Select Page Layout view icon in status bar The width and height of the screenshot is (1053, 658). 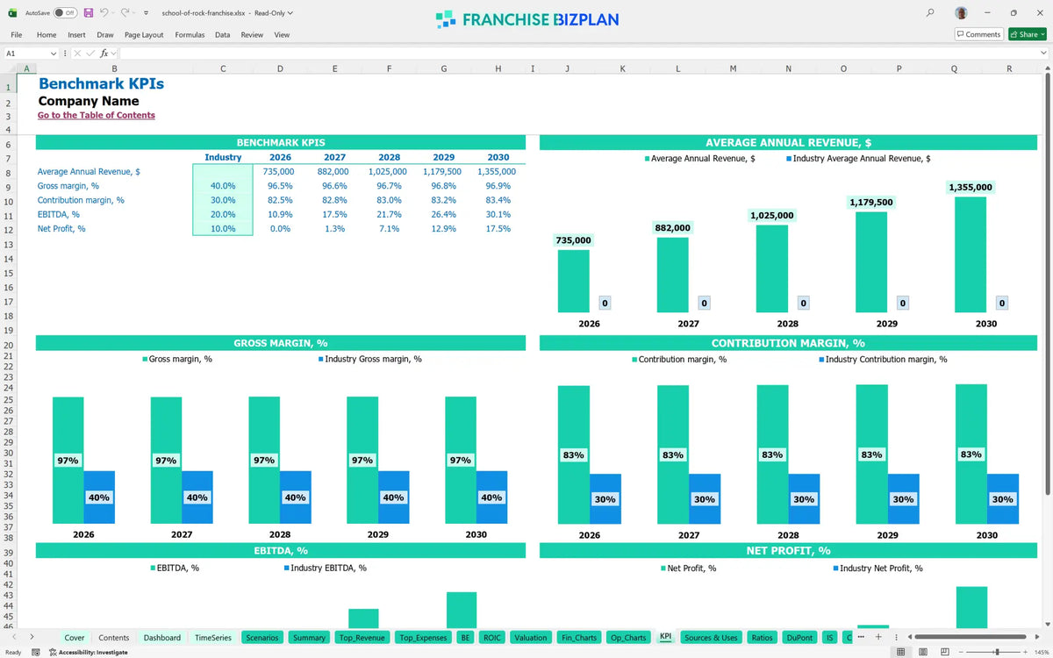click(921, 652)
